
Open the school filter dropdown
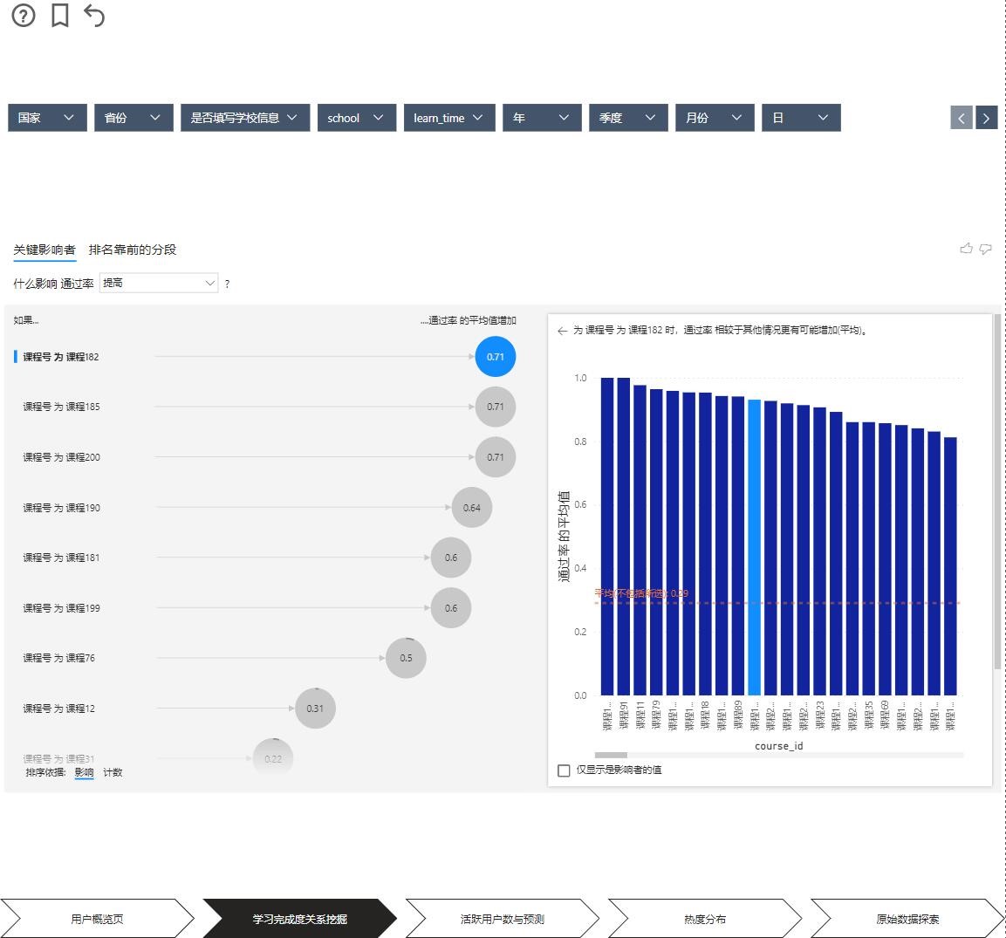pyautogui.click(x=356, y=118)
